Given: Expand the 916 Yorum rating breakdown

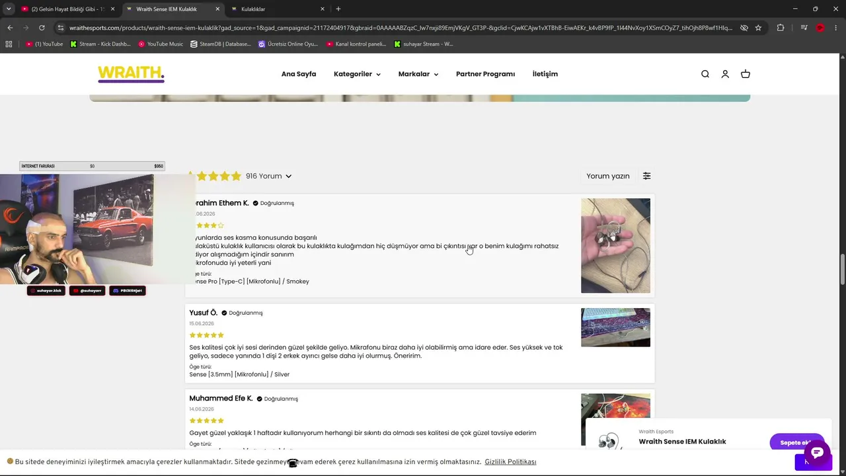Looking at the screenshot, I should (x=269, y=176).
